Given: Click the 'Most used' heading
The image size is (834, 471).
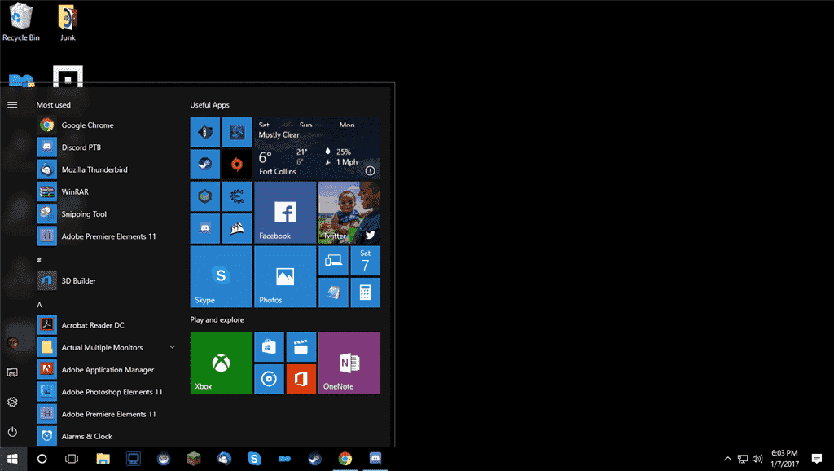Looking at the screenshot, I should (x=53, y=105).
